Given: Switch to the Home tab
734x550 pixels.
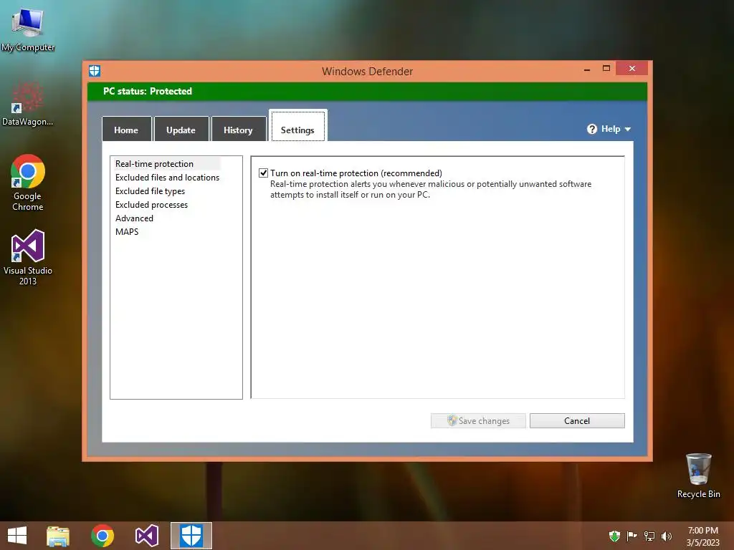Looking at the screenshot, I should [126, 130].
